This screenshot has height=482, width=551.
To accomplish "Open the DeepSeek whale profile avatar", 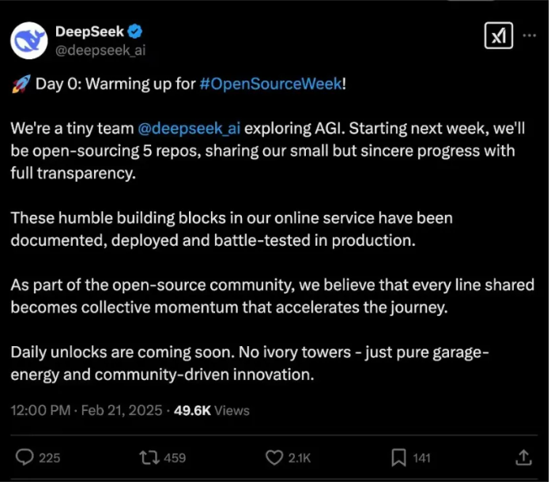I will [28, 40].
